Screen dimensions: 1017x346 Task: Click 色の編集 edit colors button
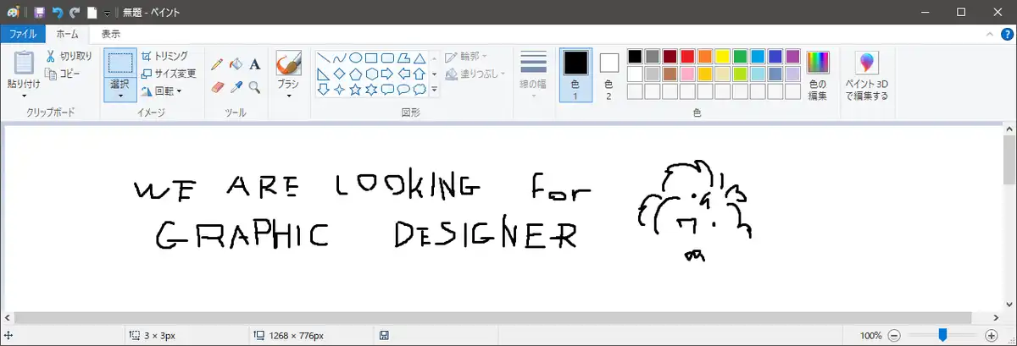click(817, 76)
